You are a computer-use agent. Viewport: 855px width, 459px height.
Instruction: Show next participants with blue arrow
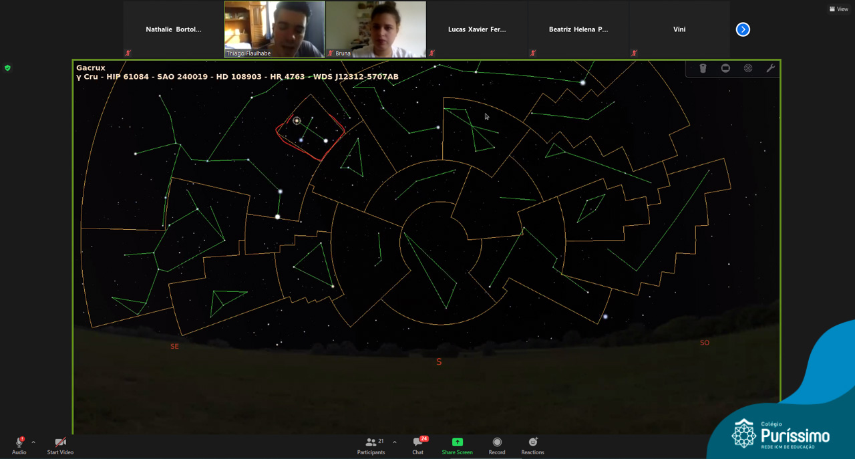pos(743,29)
